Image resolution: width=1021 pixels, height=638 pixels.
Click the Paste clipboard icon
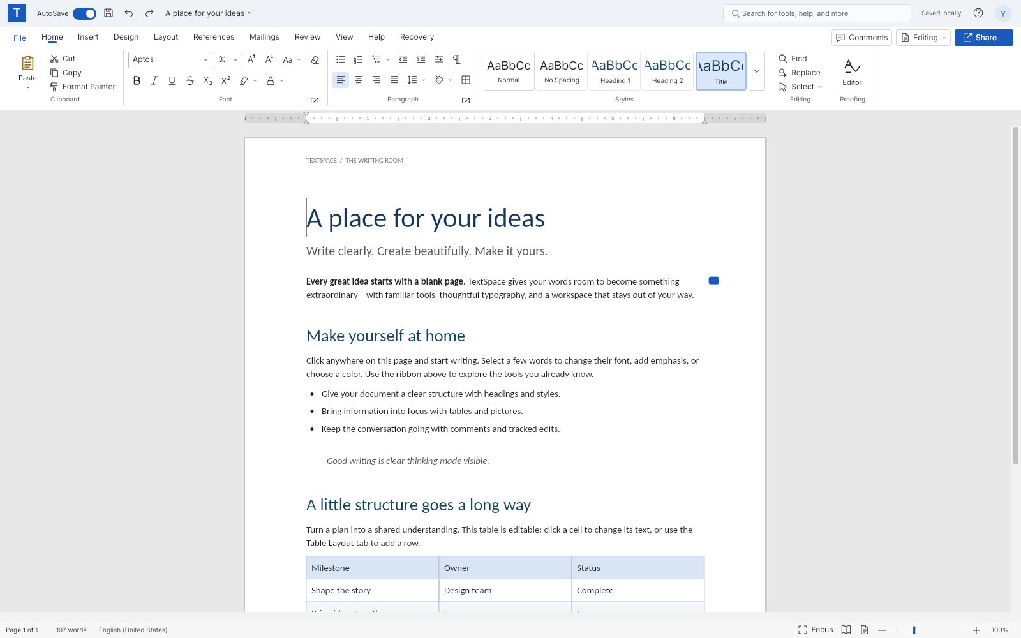[x=27, y=63]
